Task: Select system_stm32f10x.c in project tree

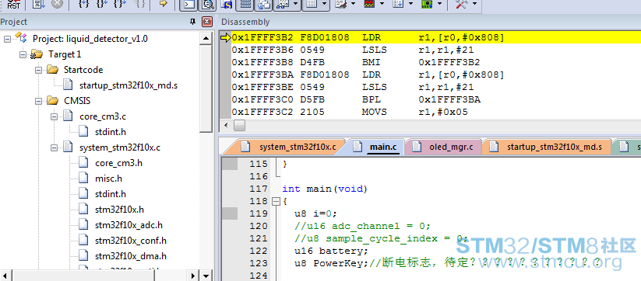Action: point(120,147)
